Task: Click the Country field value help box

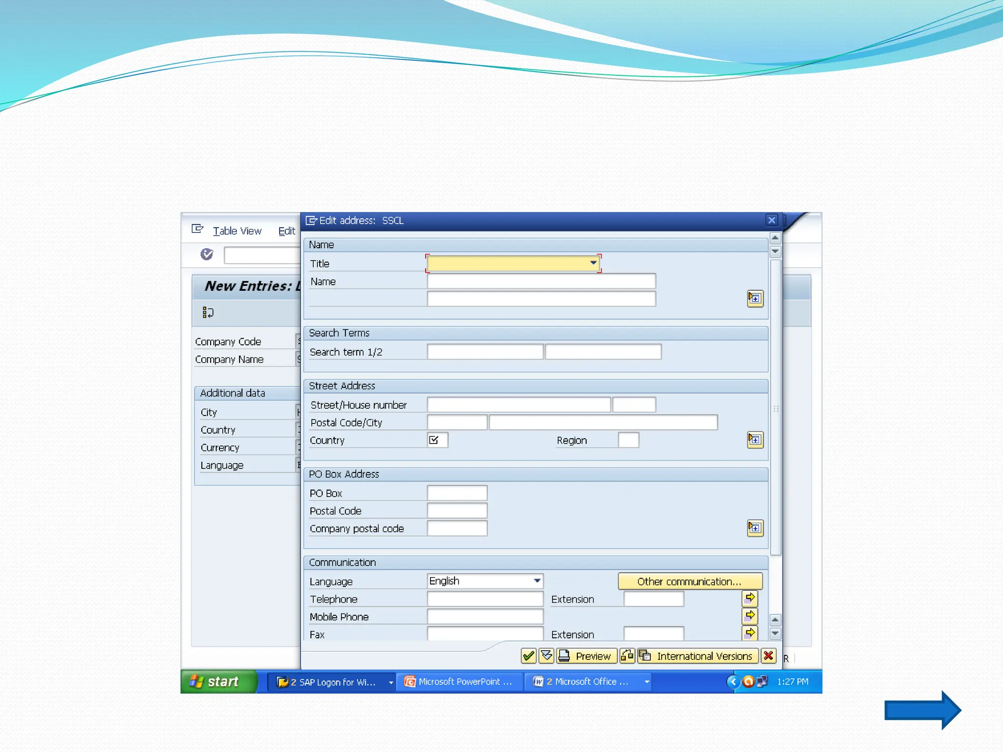Action: pos(437,440)
